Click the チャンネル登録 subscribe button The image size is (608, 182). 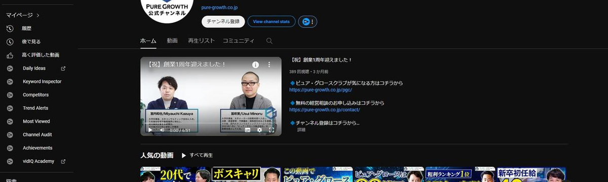click(223, 22)
